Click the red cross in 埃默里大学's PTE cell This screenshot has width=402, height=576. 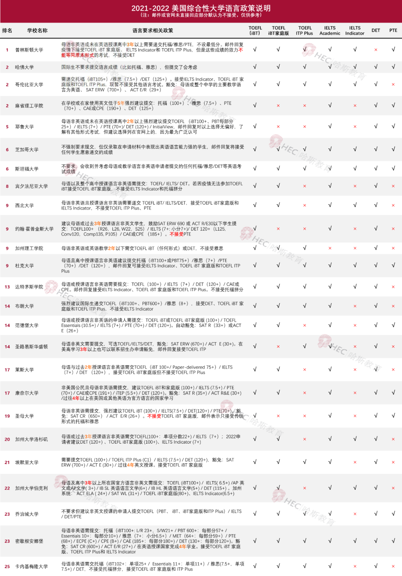click(x=393, y=462)
